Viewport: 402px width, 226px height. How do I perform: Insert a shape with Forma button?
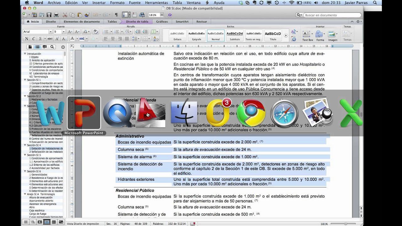pyautogui.click(x=320, y=36)
